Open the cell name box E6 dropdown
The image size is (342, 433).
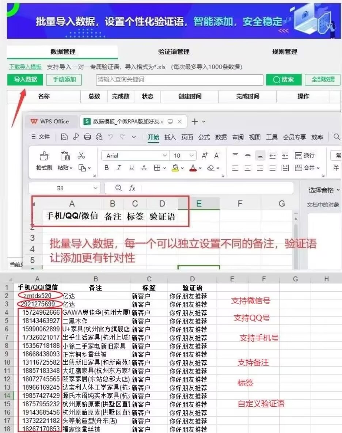(x=96, y=188)
